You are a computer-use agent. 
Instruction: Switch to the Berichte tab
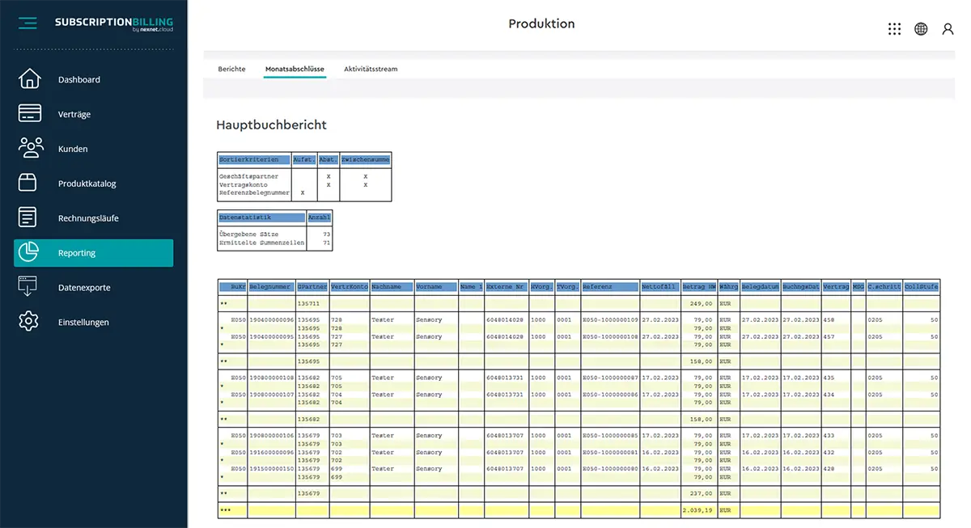point(231,70)
